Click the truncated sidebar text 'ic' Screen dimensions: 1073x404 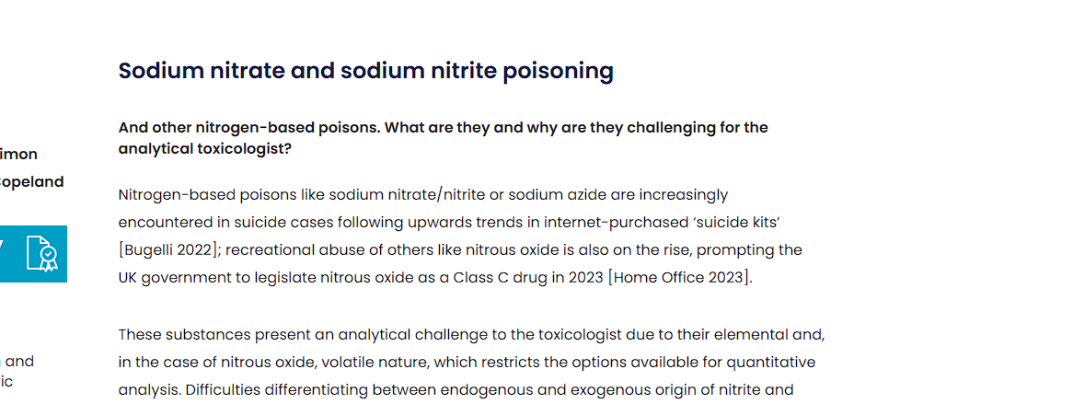click(x=6, y=381)
